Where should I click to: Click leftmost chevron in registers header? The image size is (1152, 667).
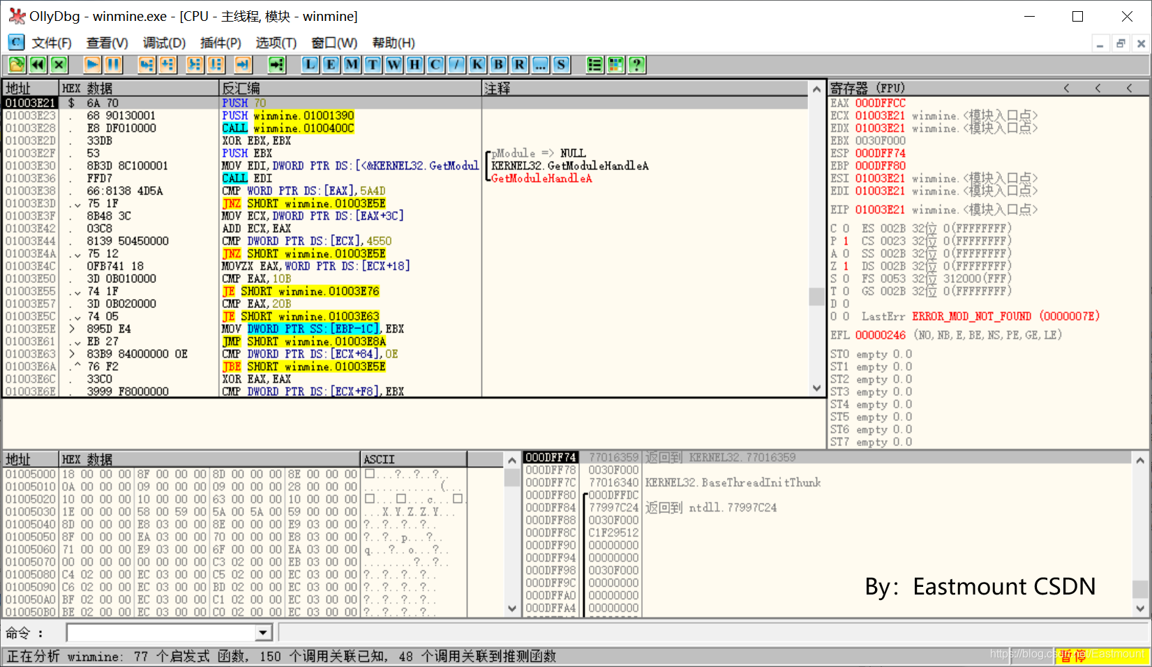pos(1066,89)
